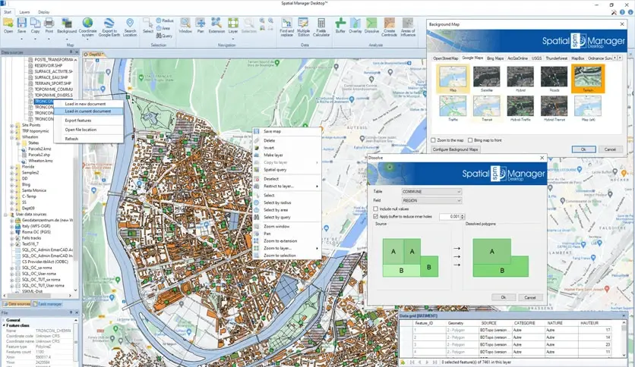Expand the Samples2 folder node

tap(11, 173)
